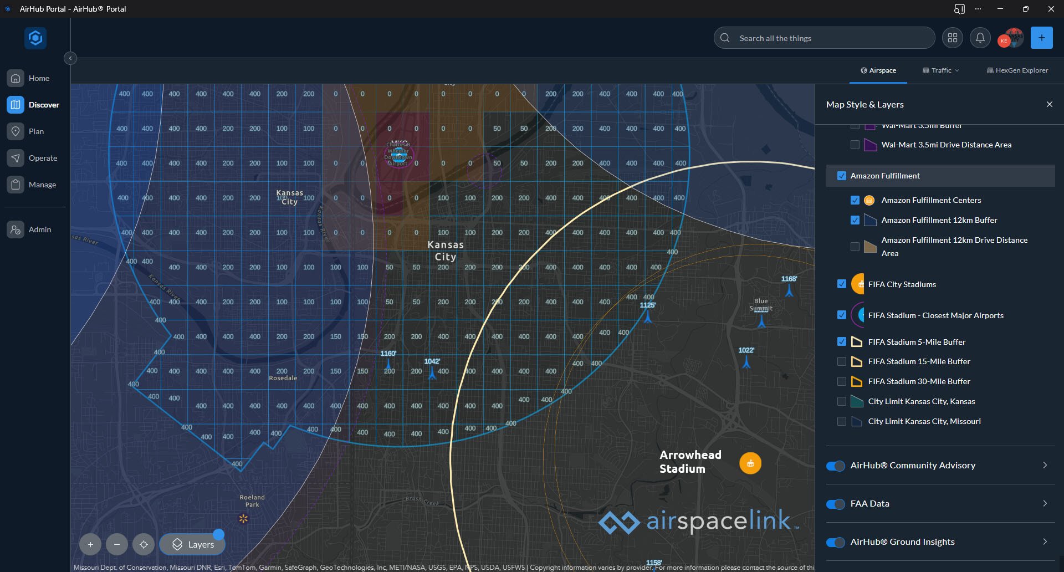Expand AirHub Ground Insights chevron

click(1045, 542)
